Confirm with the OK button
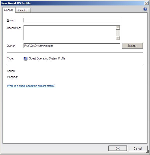 pos(117,148)
